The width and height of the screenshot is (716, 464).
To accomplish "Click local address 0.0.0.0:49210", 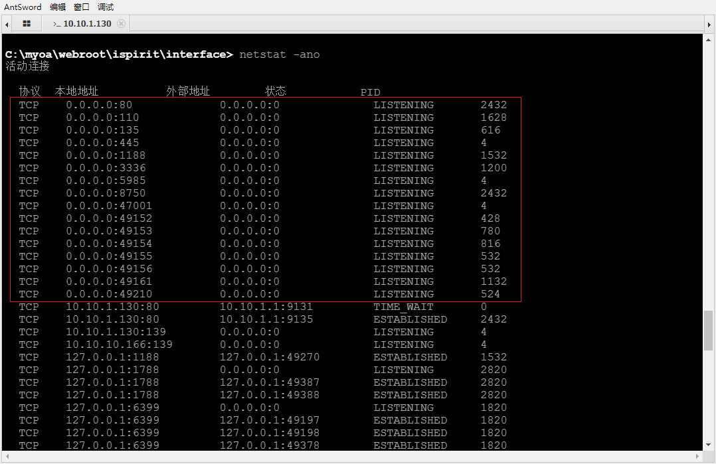I will click(x=109, y=294).
